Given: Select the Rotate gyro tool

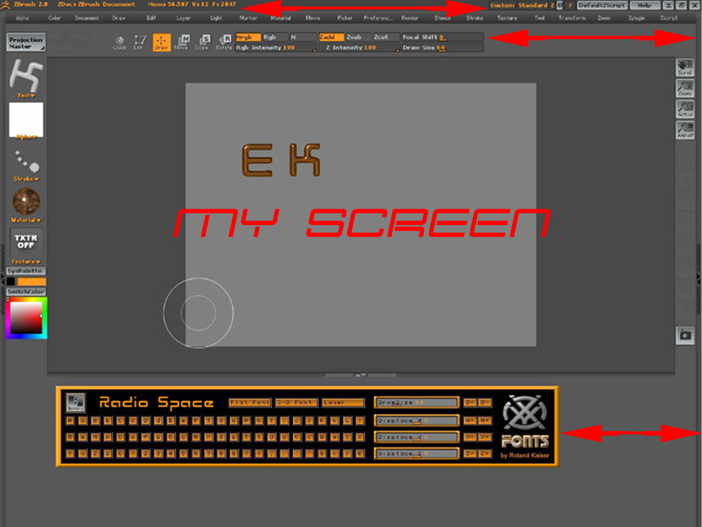Looking at the screenshot, I should [x=223, y=43].
